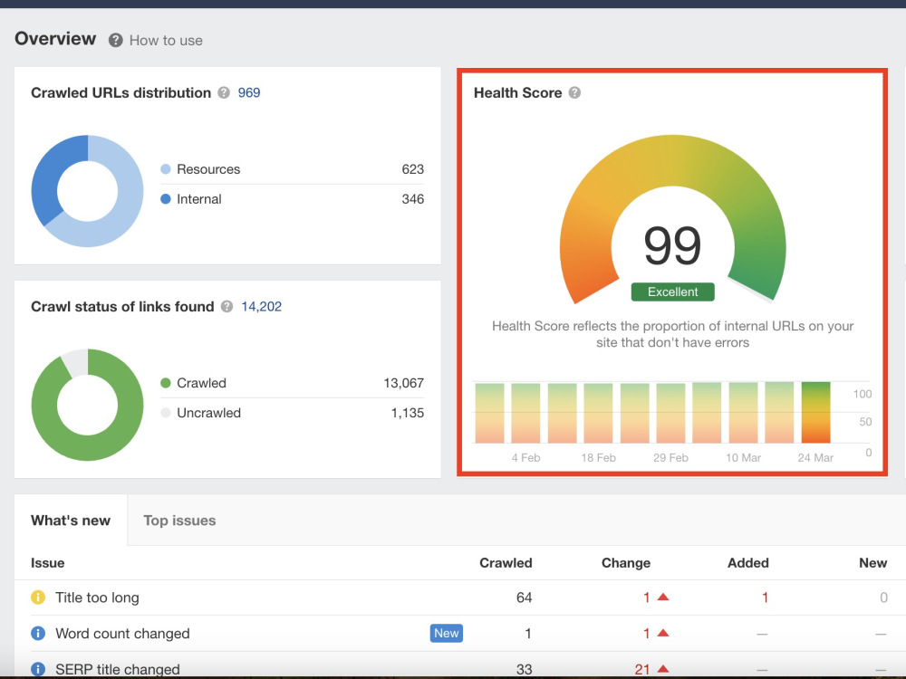
Task: Select the 24 Mar health score bar
Action: pyautogui.click(x=816, y=412)
